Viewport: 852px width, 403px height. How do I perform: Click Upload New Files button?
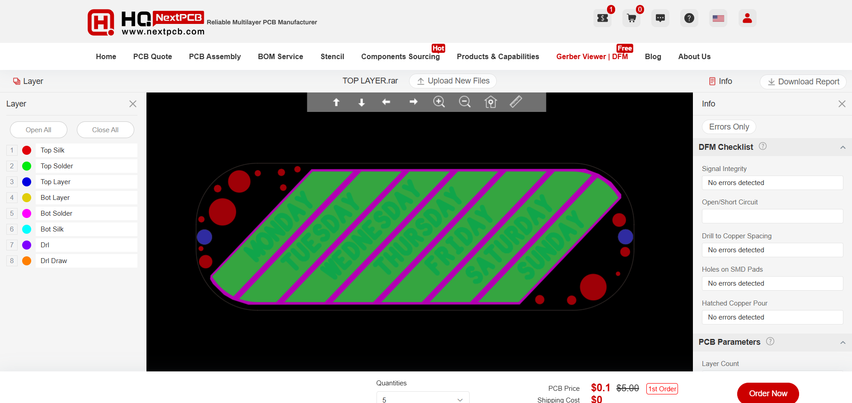[453, 81]
